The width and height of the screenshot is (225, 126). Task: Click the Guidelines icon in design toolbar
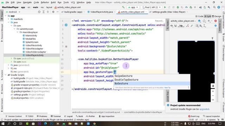(x=205, y=26)
